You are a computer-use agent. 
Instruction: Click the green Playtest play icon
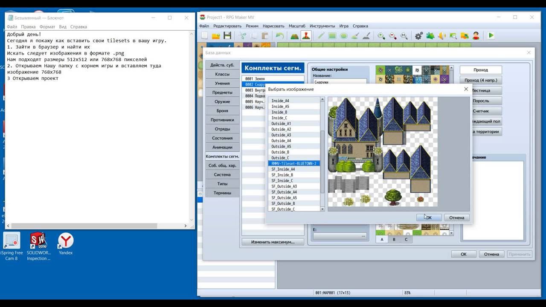point(491,36)
